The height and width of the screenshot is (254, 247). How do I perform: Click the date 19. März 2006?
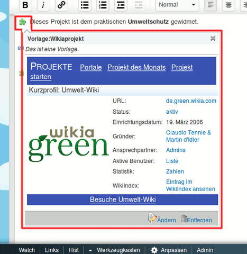click(185, 122)
